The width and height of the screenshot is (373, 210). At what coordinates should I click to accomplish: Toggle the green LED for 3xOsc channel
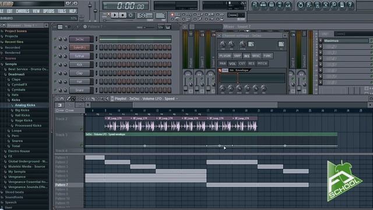tap(55, 39)
